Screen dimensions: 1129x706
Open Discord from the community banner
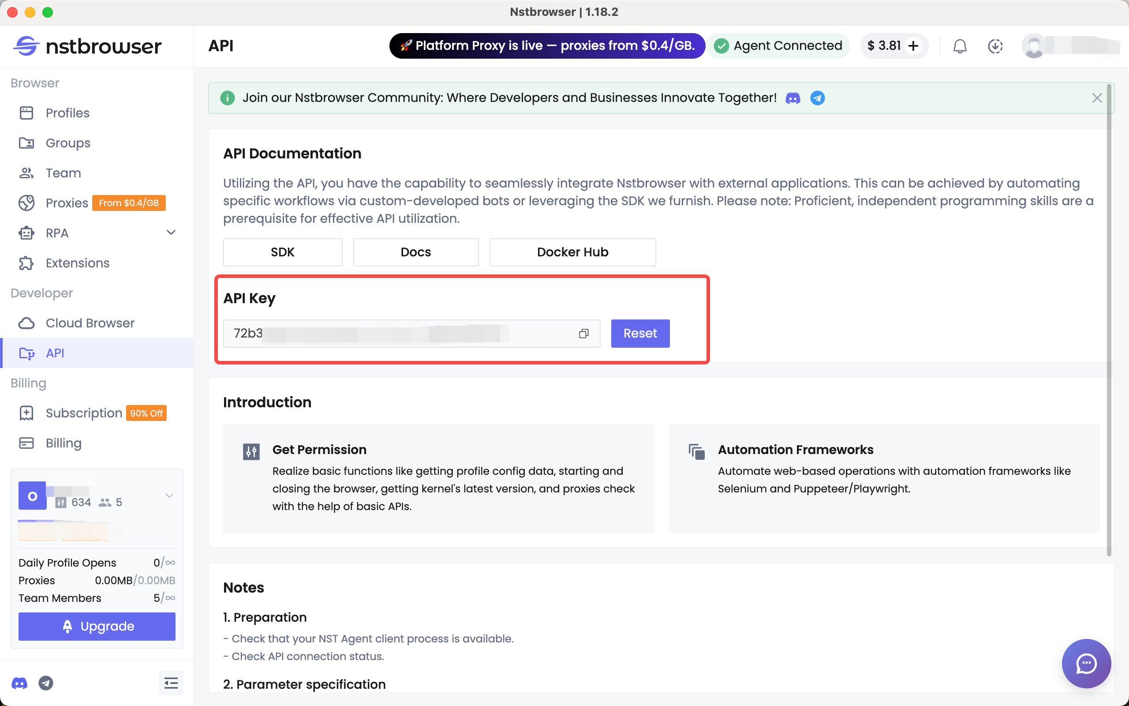pos(792,98)
